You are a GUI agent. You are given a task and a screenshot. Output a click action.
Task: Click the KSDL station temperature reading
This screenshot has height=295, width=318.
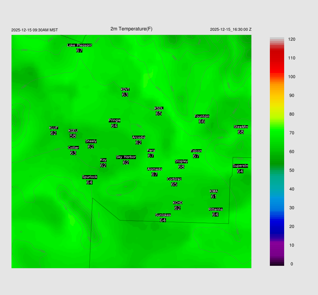(x=159, y=114)
